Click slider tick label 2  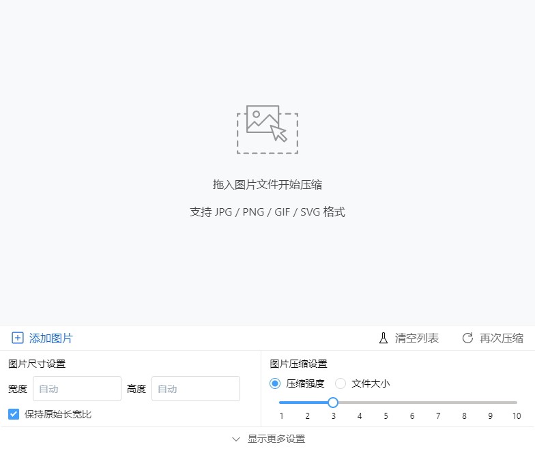pos(307,416)
